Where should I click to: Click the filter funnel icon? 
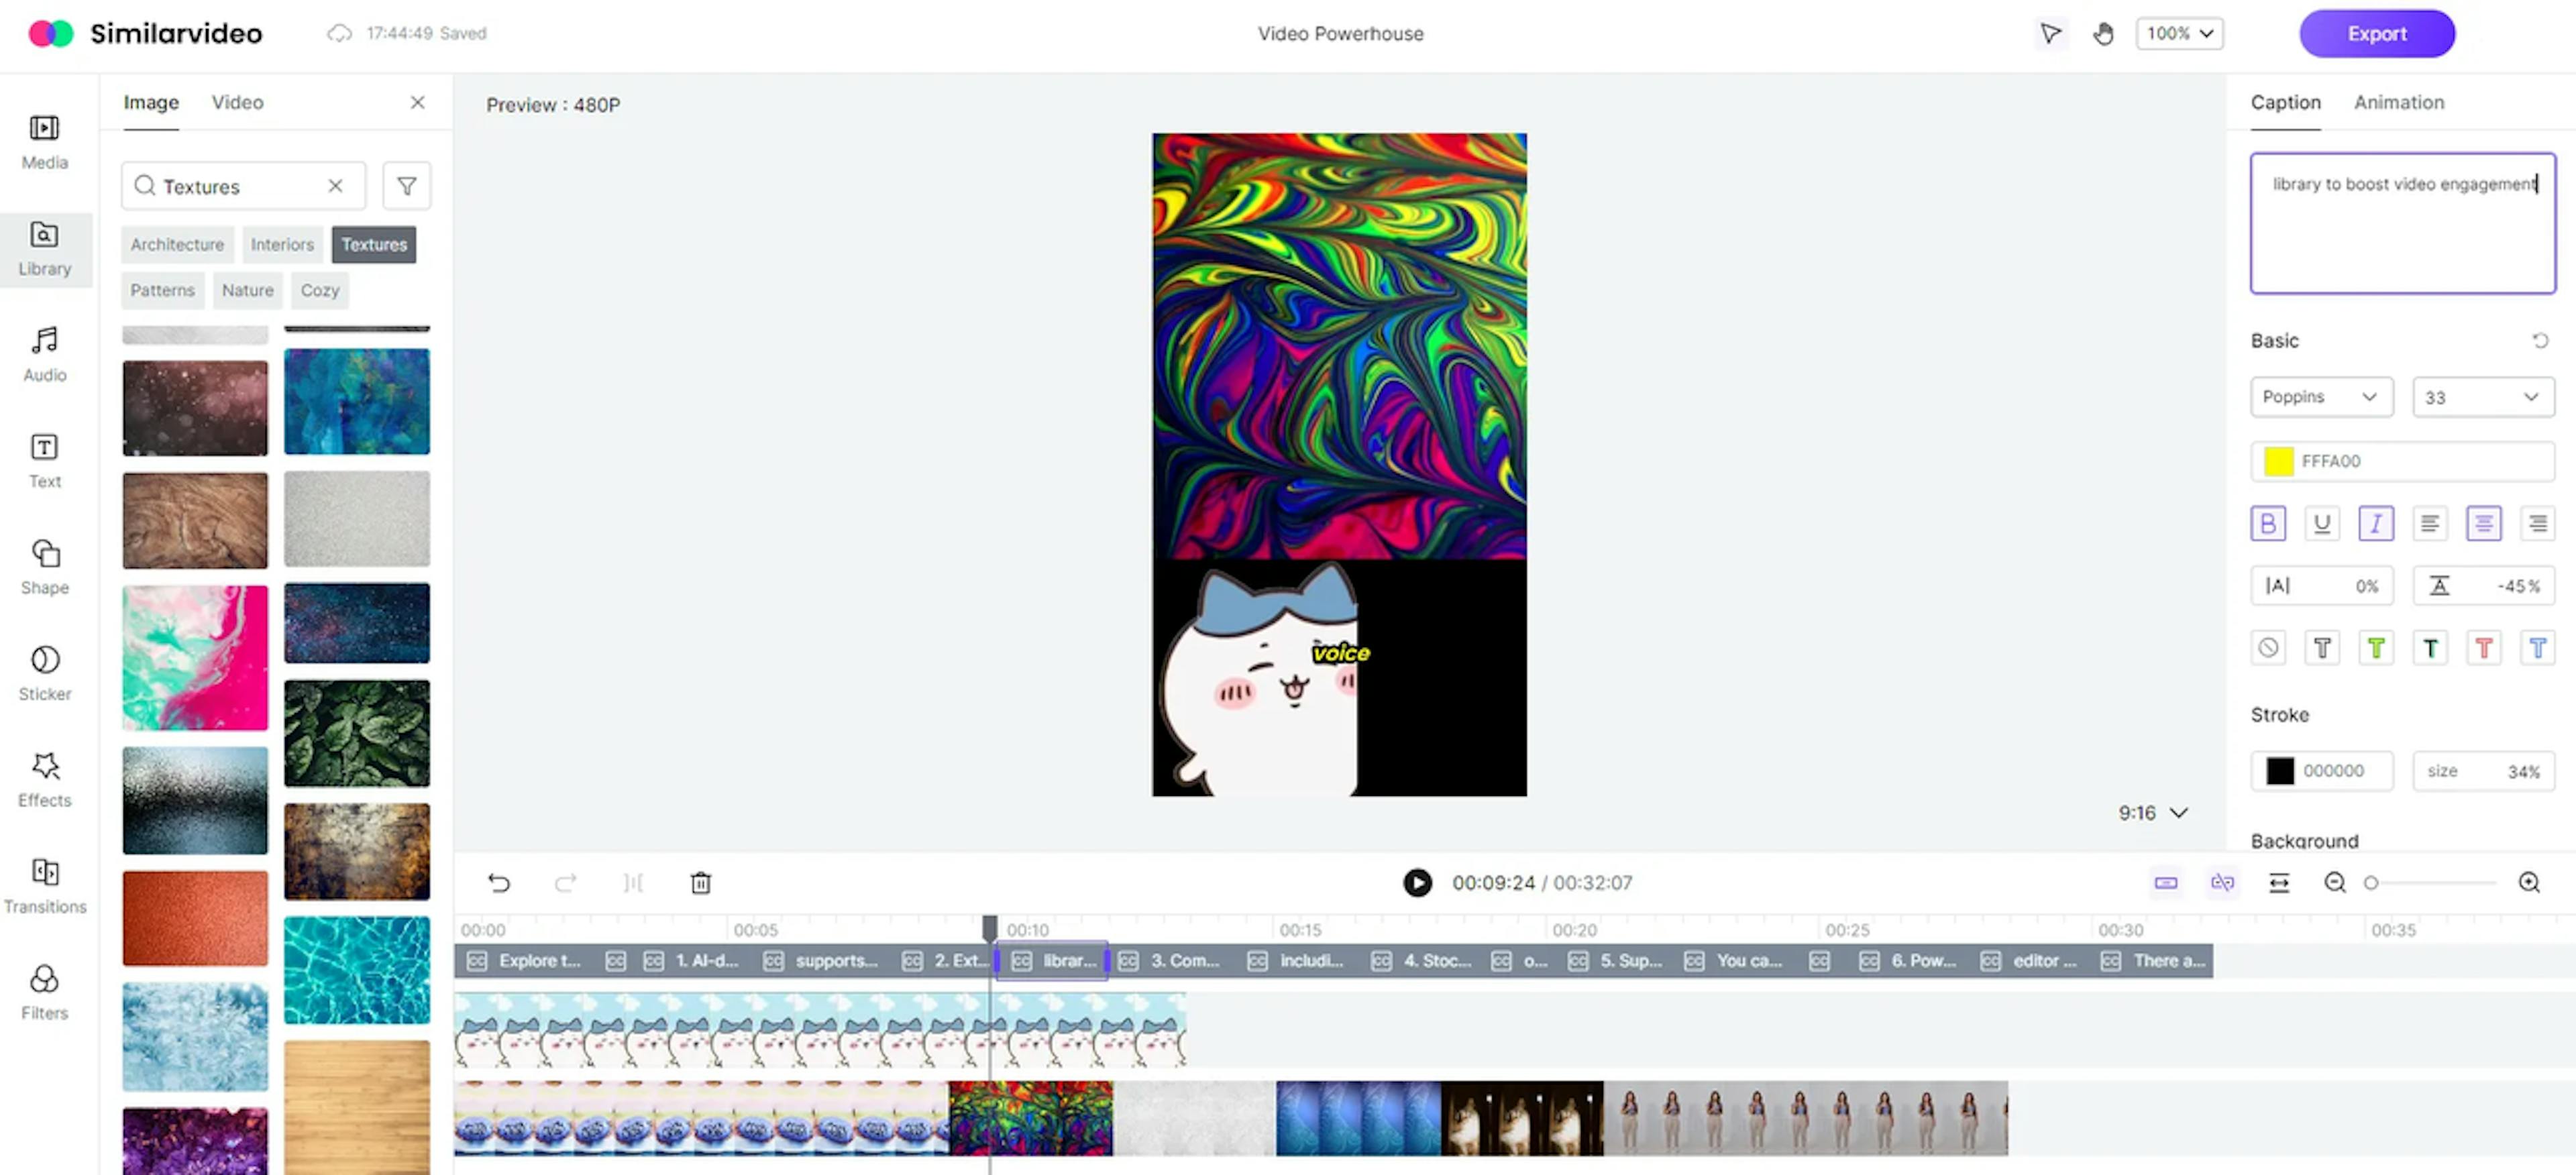[x=406, y=186]
